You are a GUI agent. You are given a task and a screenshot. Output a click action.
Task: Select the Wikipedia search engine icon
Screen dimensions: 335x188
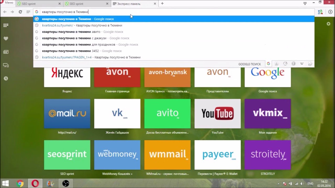click(x=302, y=64)
